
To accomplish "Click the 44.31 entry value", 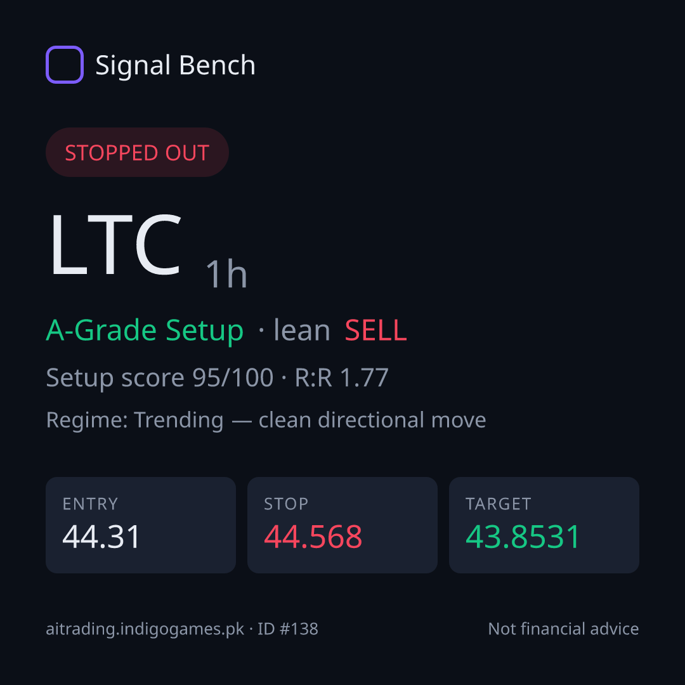I will (101, 537).
